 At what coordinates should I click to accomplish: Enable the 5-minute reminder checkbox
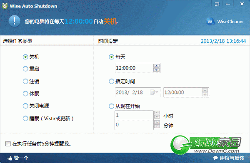(8, 143)
